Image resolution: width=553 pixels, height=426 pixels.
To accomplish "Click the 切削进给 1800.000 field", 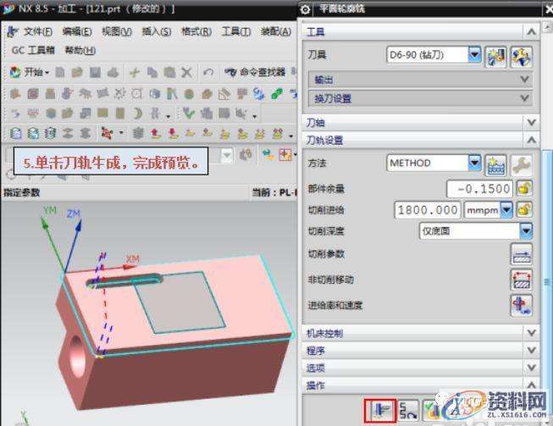I will click(428, 210).
